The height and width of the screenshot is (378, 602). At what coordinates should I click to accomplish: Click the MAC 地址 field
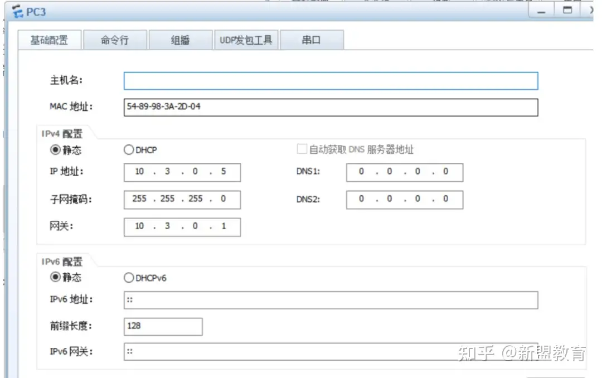tap(331, 107)
